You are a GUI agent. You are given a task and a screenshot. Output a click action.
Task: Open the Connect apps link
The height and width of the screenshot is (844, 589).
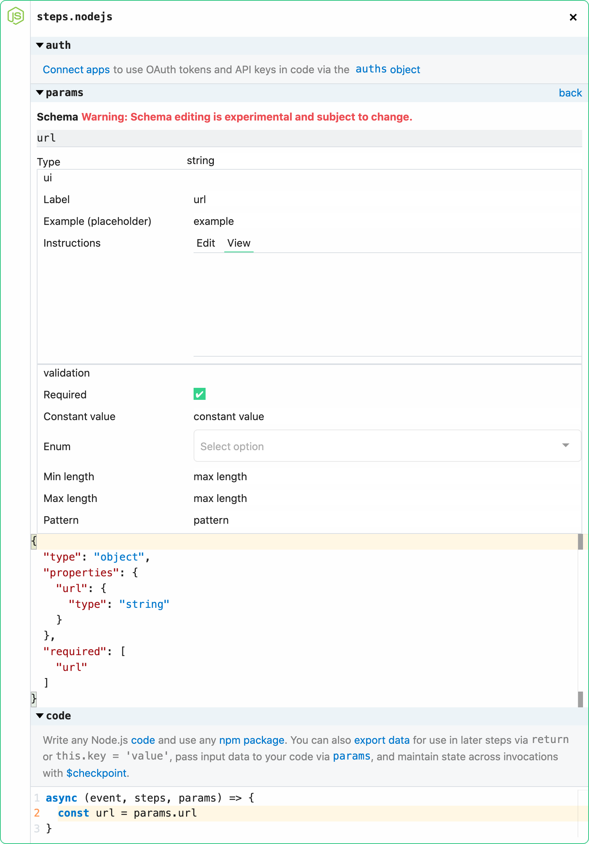tap(76, 69)
